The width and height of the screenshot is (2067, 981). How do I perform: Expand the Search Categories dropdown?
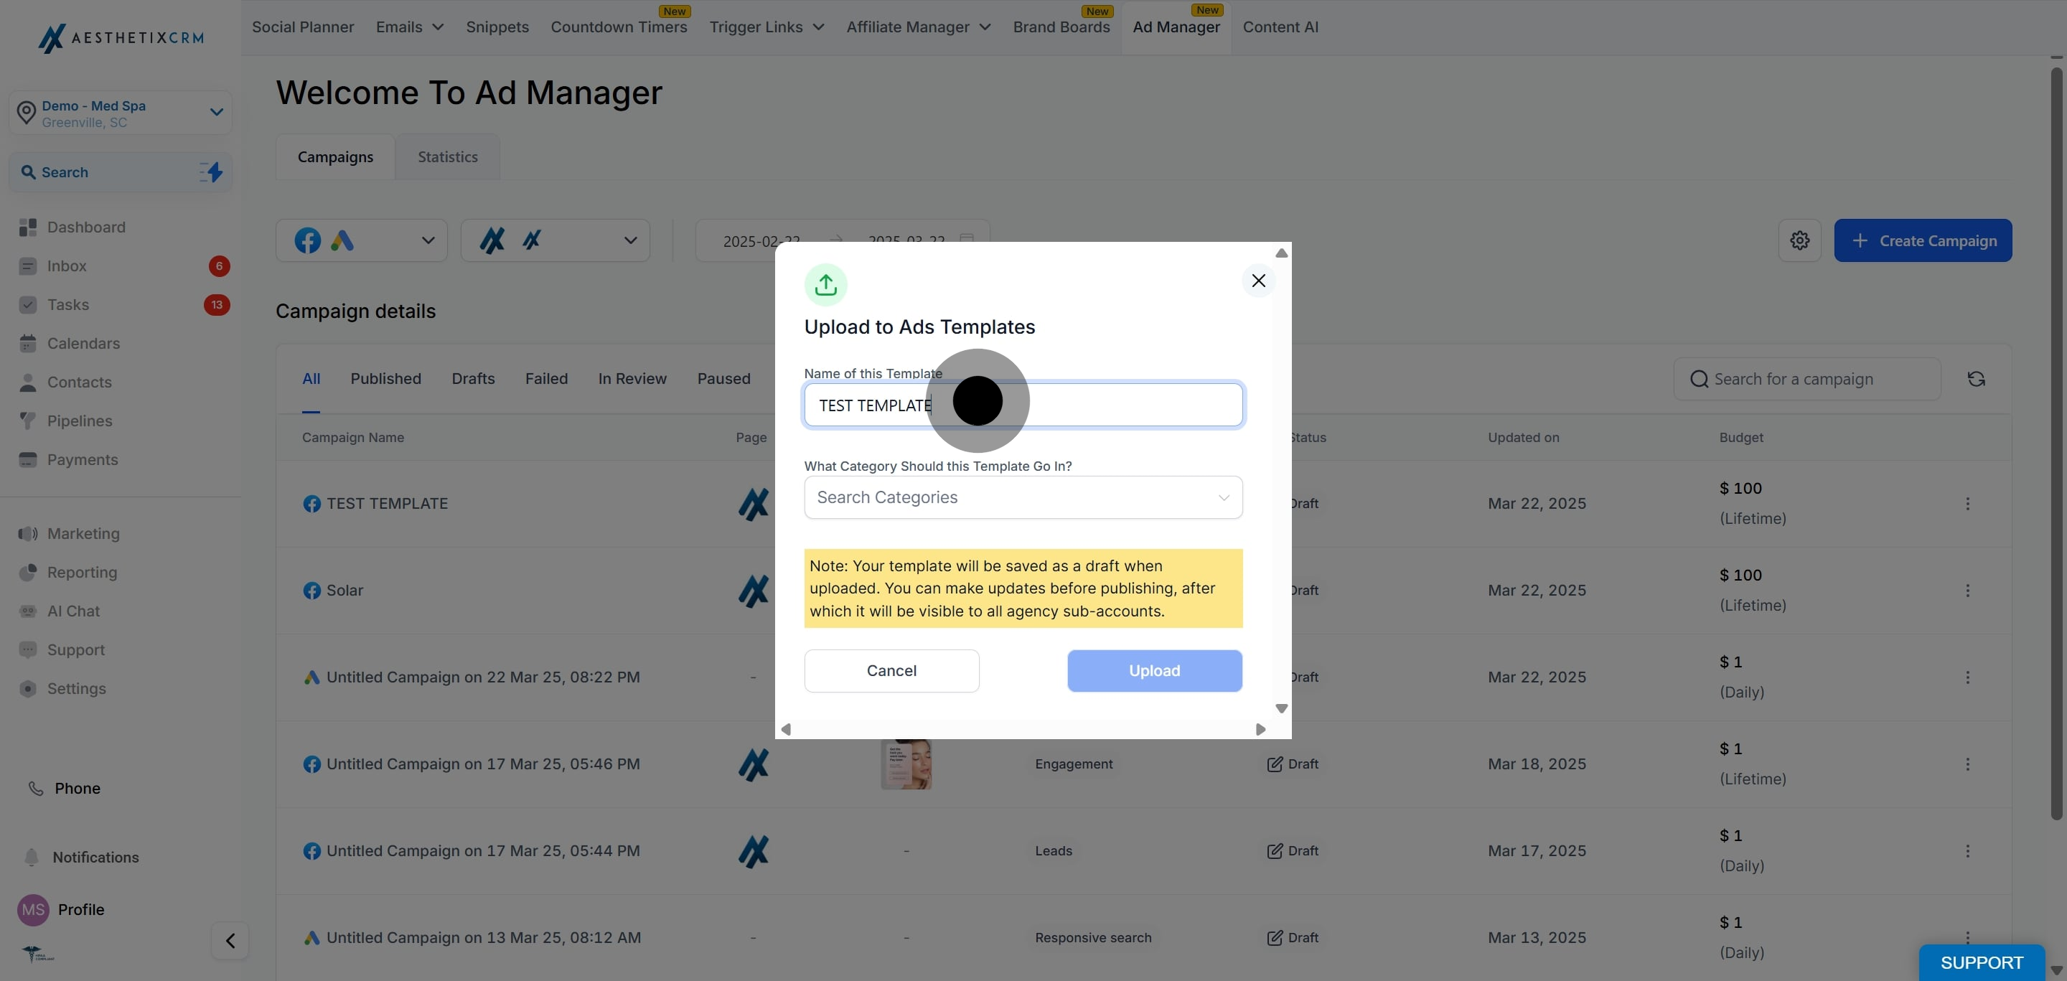pos(1023,497)
